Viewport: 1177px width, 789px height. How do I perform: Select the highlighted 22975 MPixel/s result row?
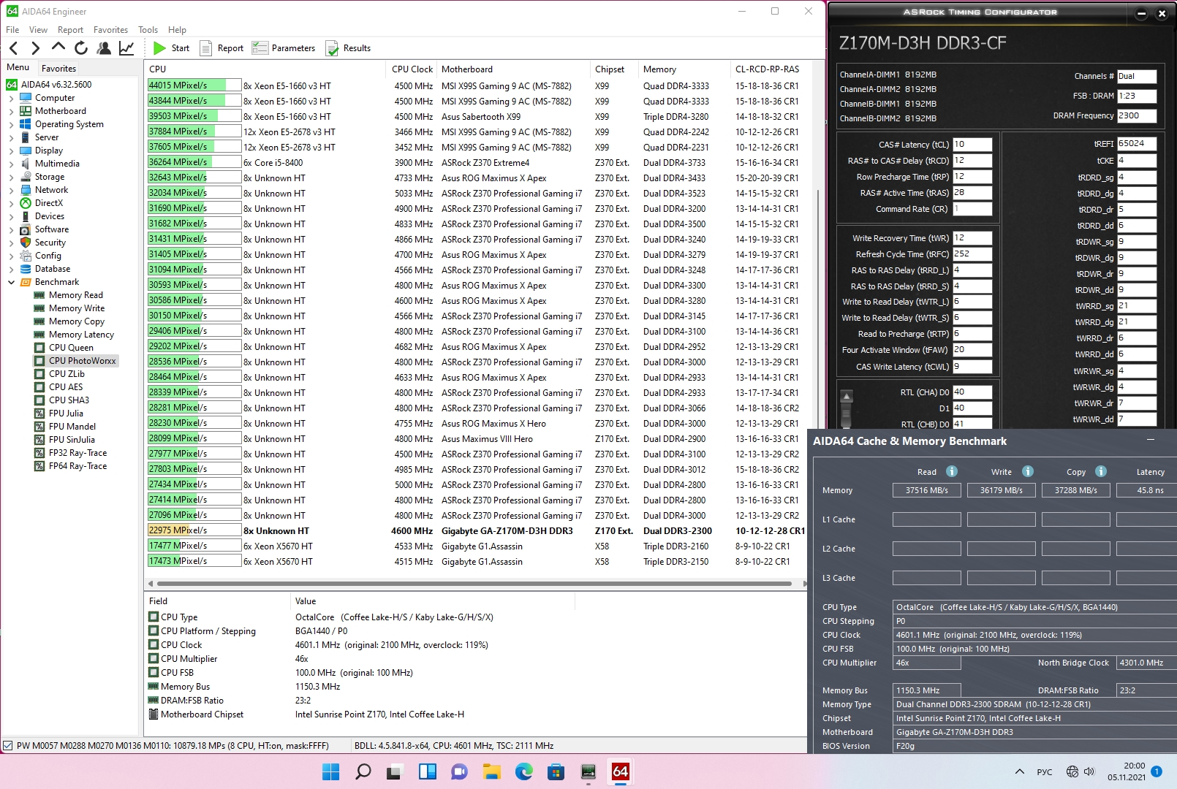tap(475, 530)
